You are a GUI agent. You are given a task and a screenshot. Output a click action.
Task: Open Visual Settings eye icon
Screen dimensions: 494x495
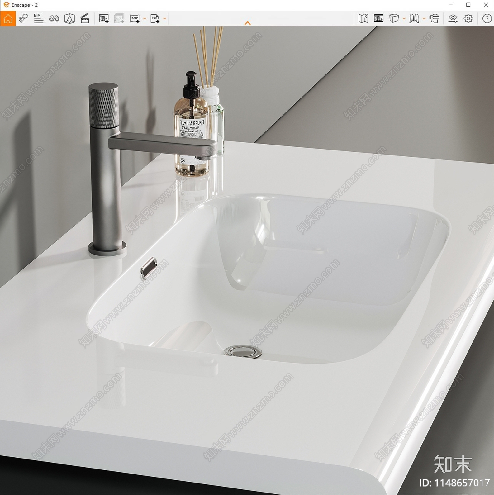(453, 19)
